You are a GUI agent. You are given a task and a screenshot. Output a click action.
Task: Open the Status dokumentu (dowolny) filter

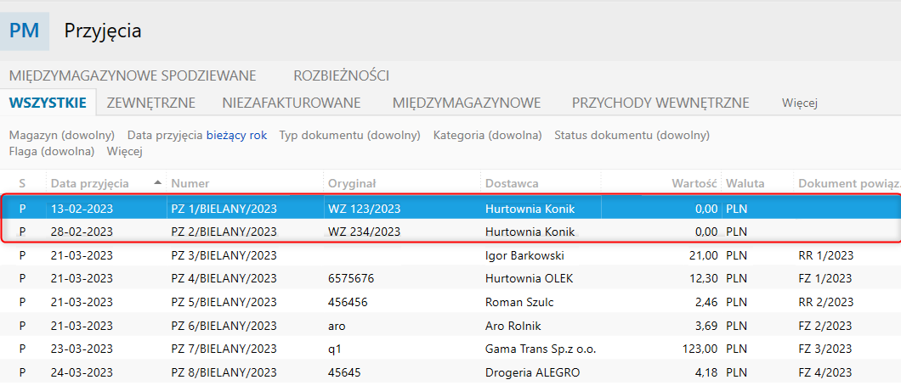[632, 136]
